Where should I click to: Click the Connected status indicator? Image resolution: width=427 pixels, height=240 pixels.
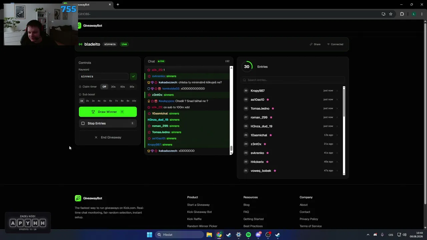coord(335,44)
